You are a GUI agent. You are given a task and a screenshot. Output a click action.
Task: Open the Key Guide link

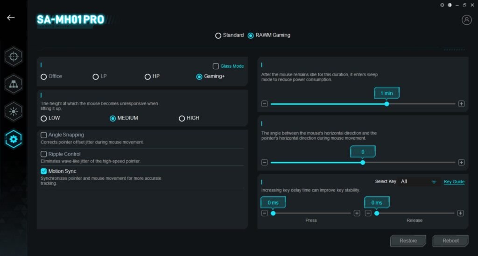click(454, 182)
